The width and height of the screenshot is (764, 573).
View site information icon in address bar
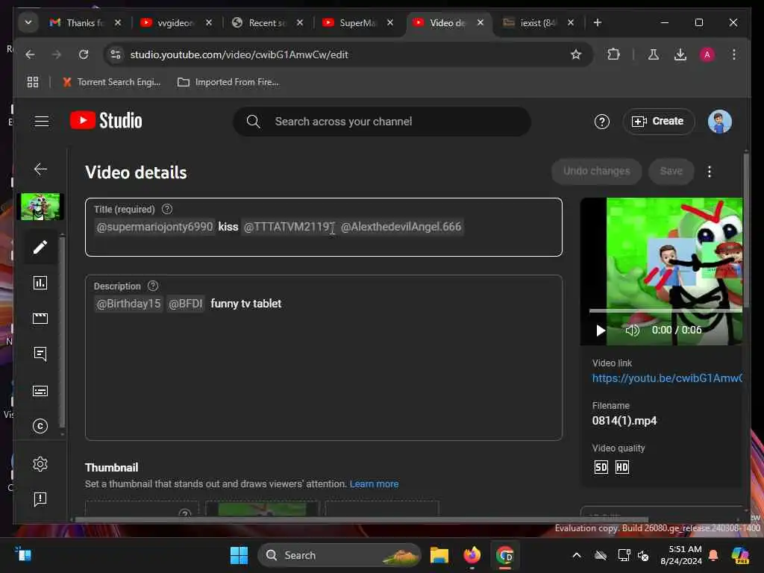(116, 54)
